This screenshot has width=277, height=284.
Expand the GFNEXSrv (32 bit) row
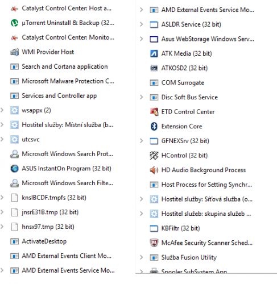(x=142, y=141)
